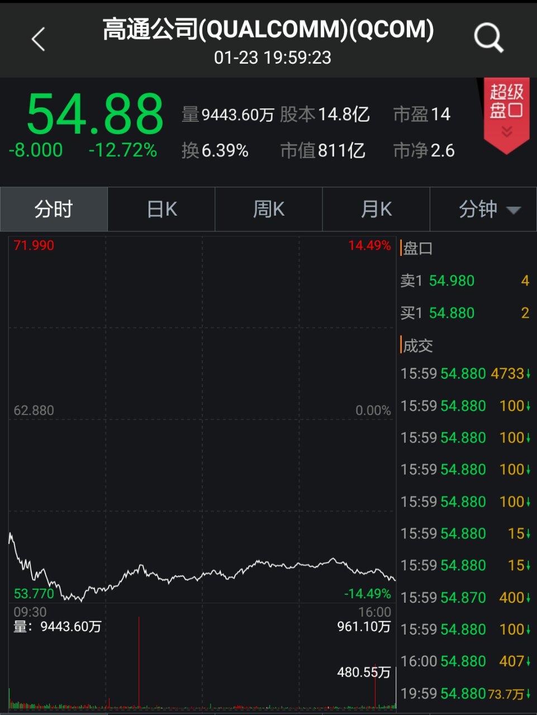Click green -14.49% lower limit label
The image size is (537, 715).
tap(367, 593)
